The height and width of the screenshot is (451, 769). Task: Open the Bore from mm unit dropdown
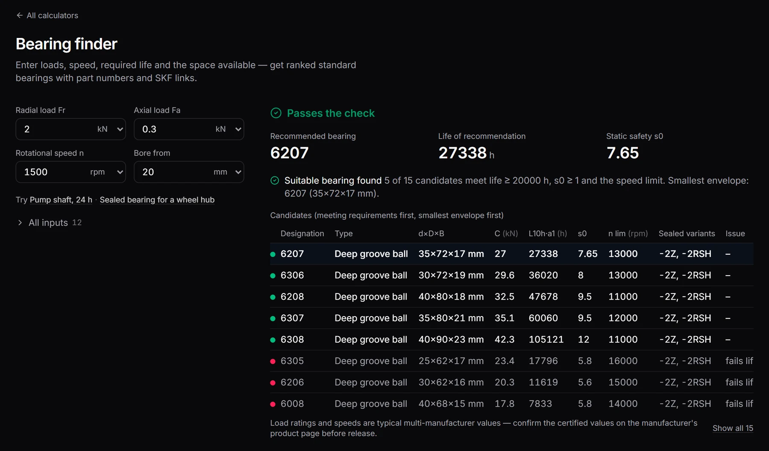(228, 172)
